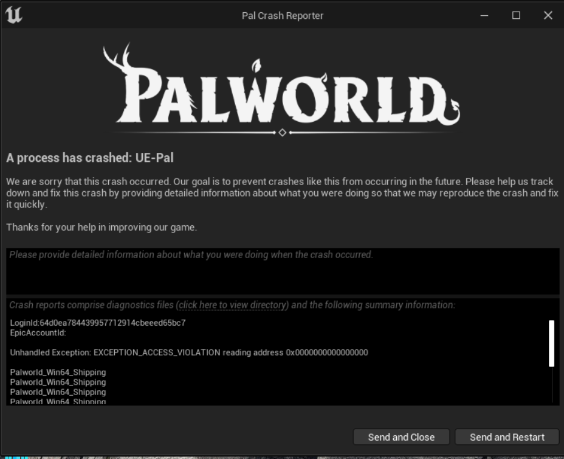Click the diamond ornament under the Palworld logo

tap(282, 132)
